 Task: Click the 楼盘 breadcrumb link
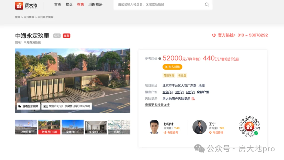(18, 17)
